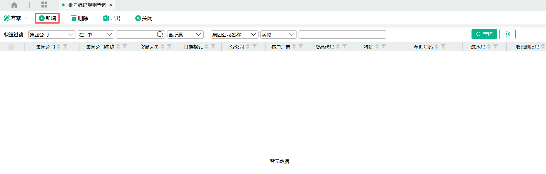Switch to the 批号编码规则查询 tab

pyautogui.click(x=87, y=5)
